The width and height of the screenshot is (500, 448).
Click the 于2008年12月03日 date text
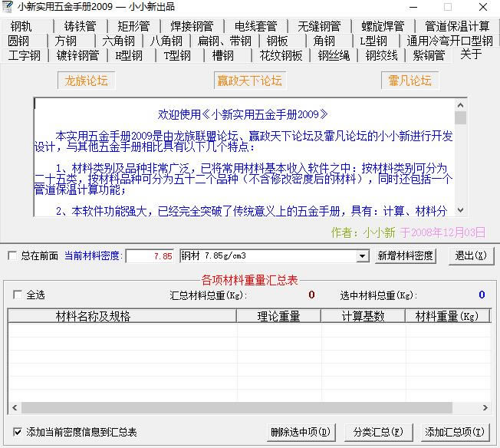tap(443, 232)
